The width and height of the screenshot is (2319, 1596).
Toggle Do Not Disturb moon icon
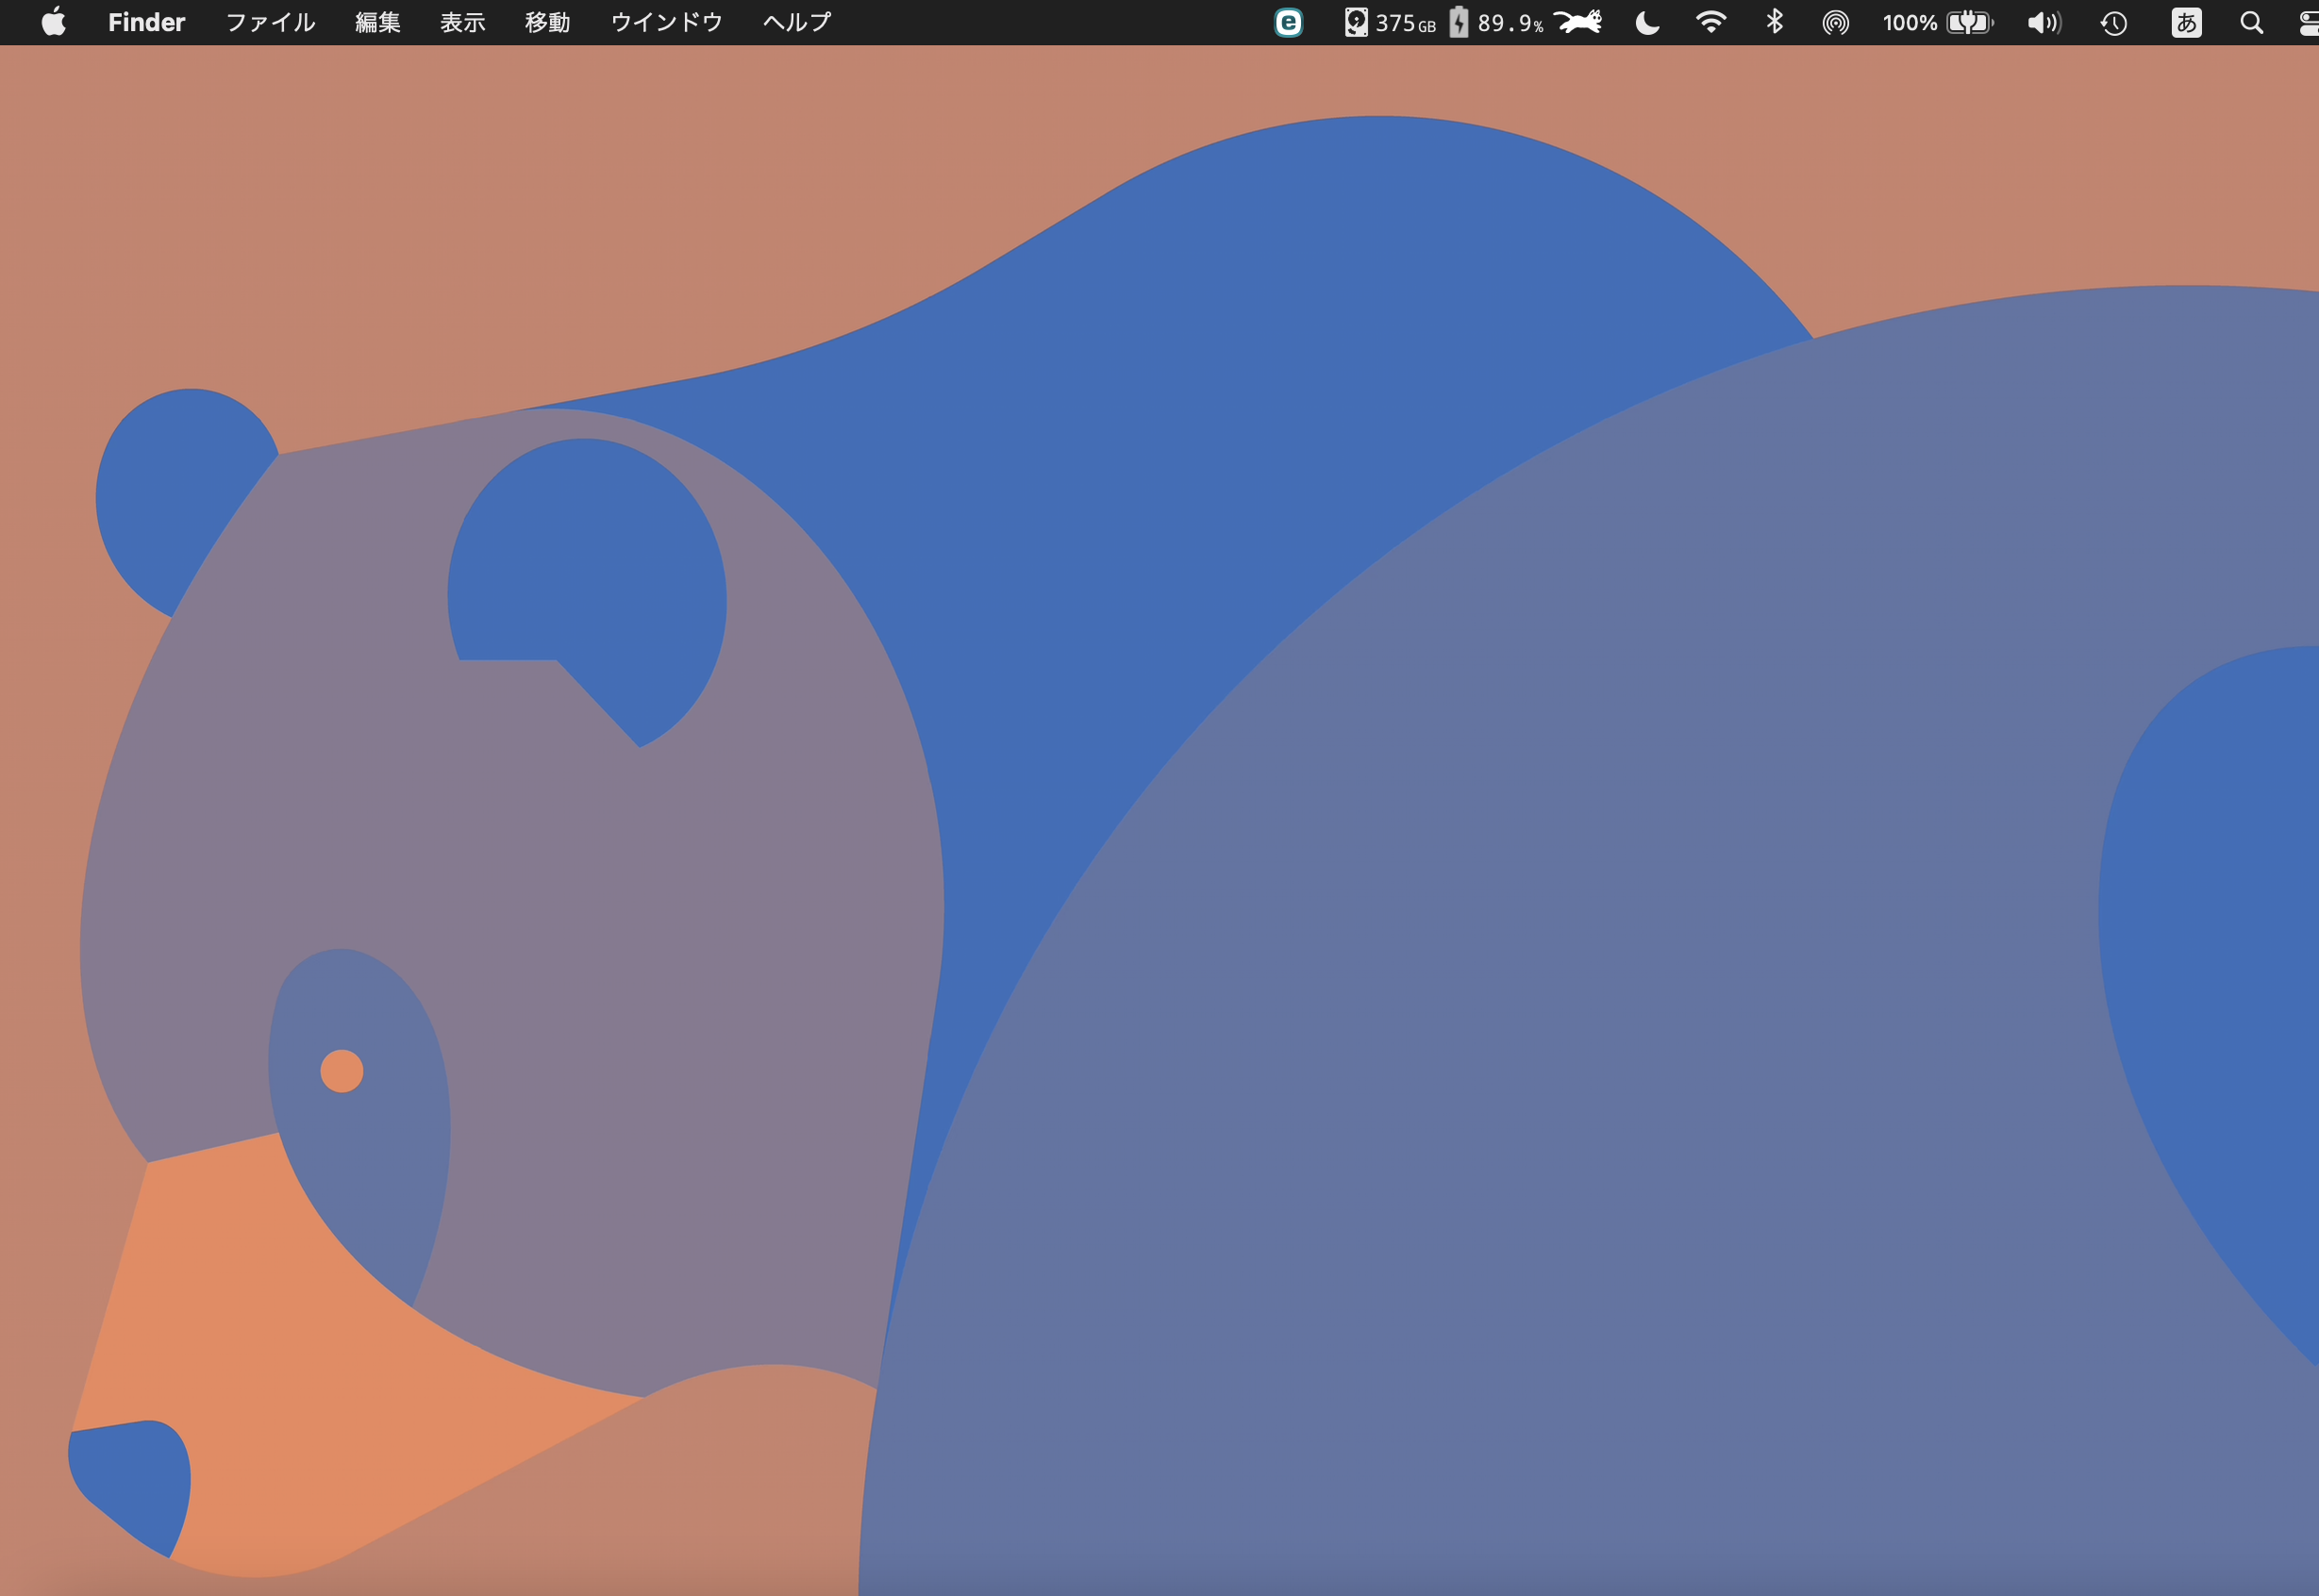tap(1647, 22)
